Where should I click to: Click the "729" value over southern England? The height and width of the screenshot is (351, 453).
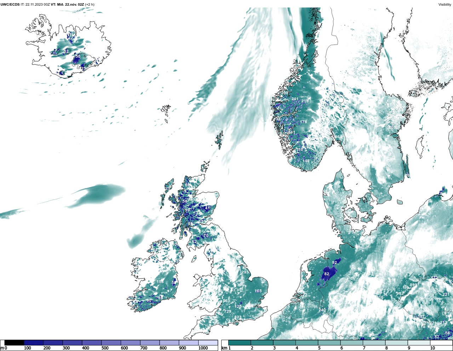(x=228, y=311)
